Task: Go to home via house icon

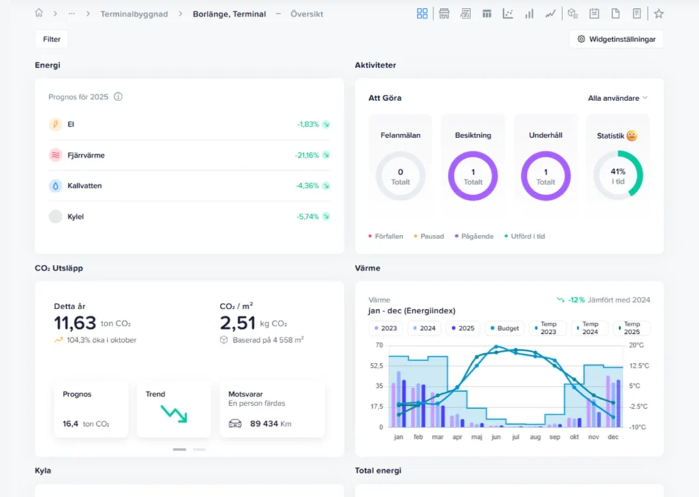Action: click(x=39, y=14)
